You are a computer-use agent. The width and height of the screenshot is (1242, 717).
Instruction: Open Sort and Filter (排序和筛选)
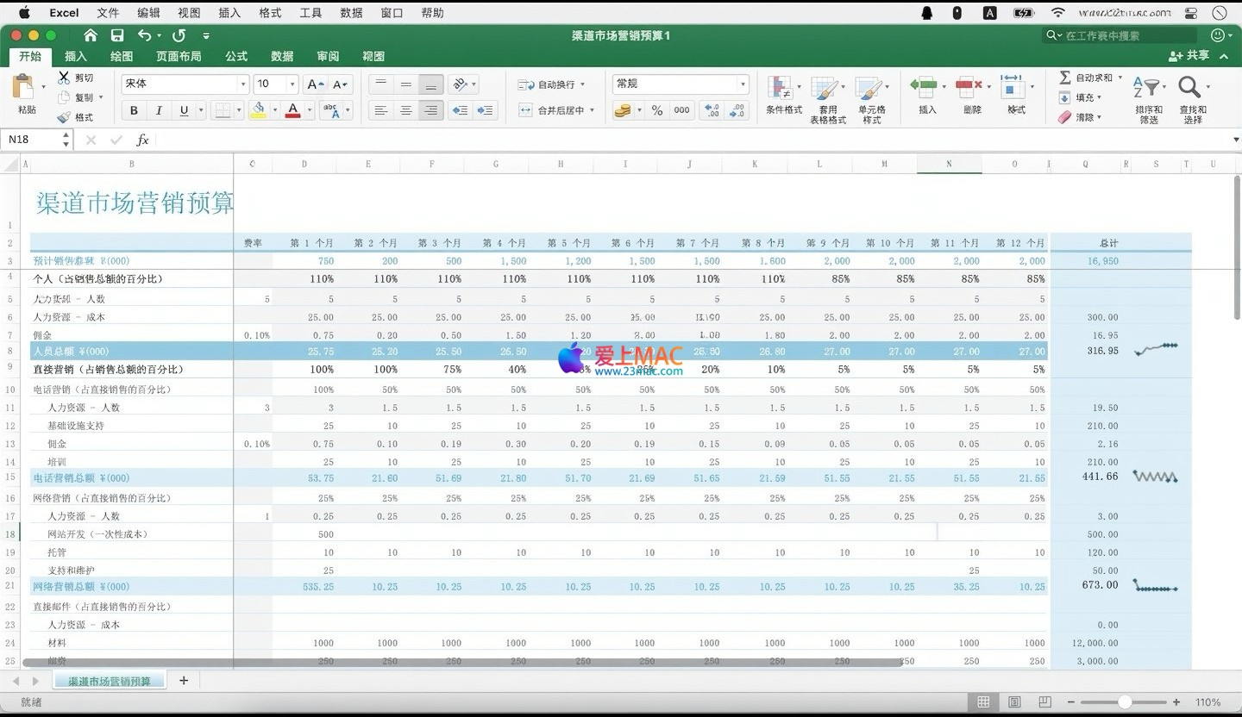click(1148, 90)
